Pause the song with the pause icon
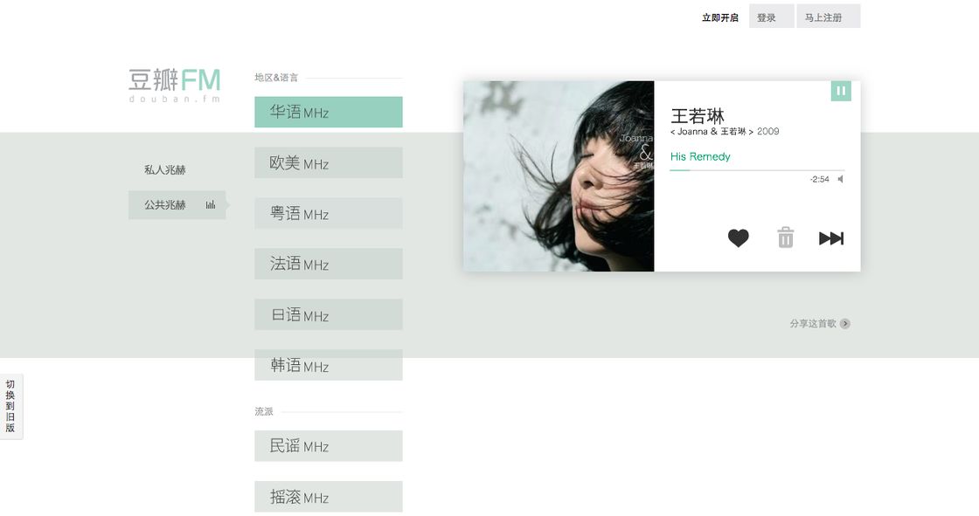 coord(840,91)
